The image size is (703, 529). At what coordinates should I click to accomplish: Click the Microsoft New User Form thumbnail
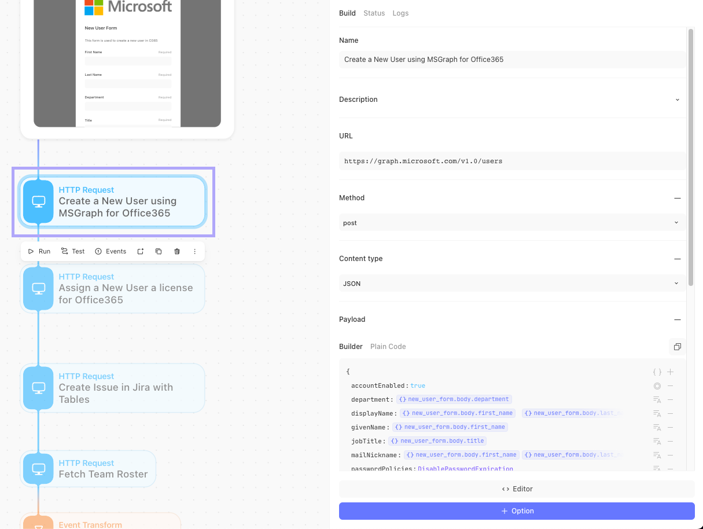tap(127, 64)
